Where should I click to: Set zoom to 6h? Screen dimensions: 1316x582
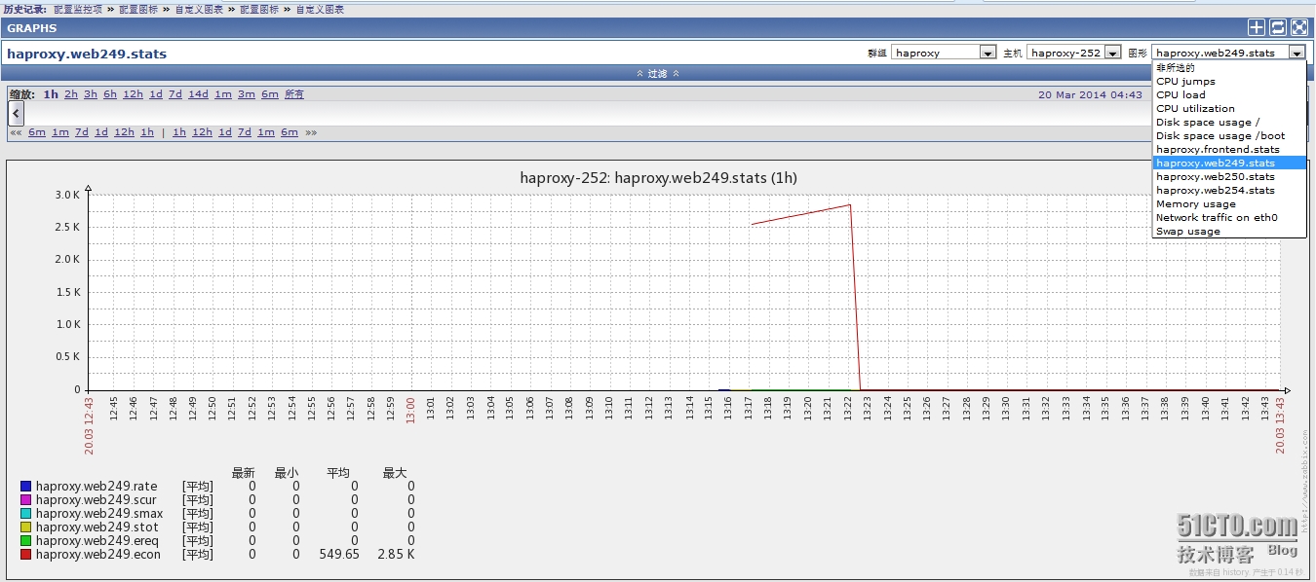click(110, 94)
